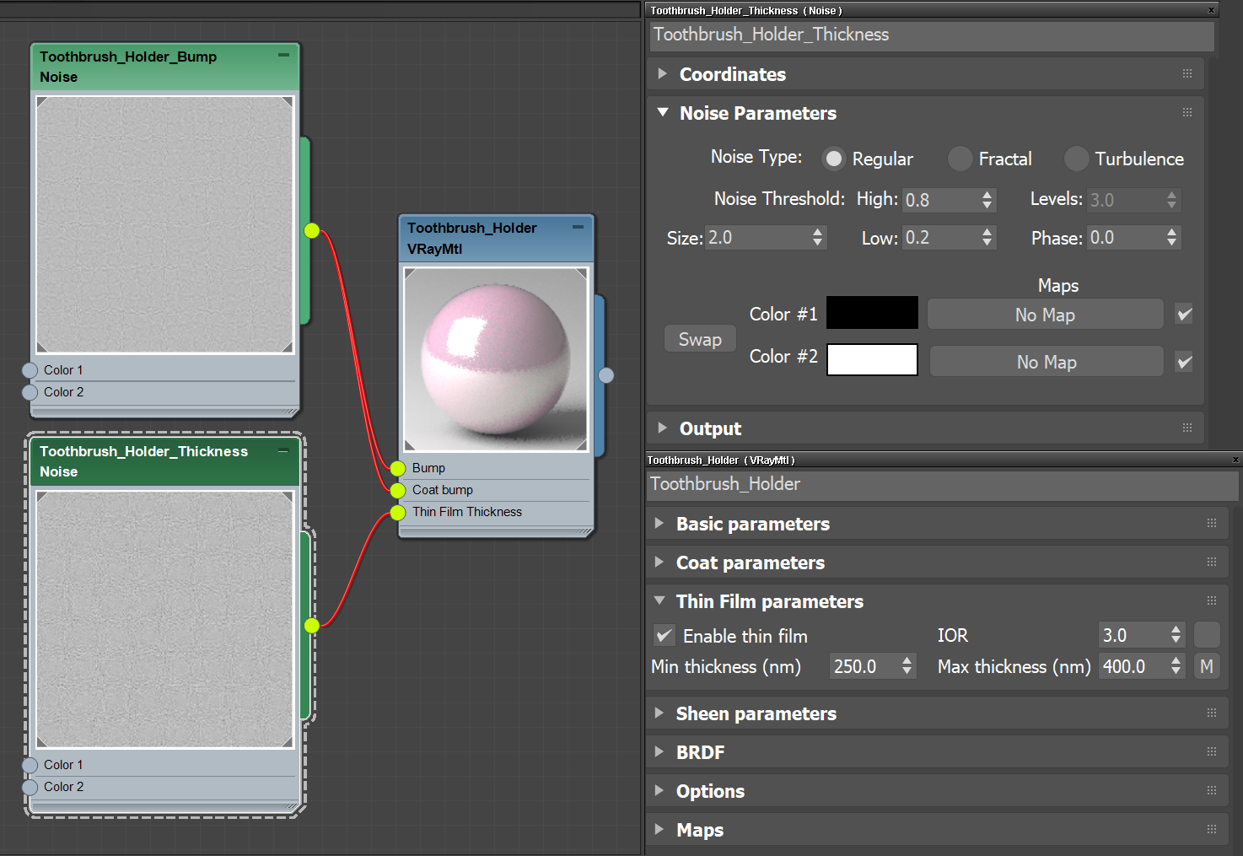Image resolution: width=1243 pixels, height=856 pixels.
Task: Click the output socket of Toothbrush_Holder_Thickness node
Action: pyautogui.click(x=312, y=627)
